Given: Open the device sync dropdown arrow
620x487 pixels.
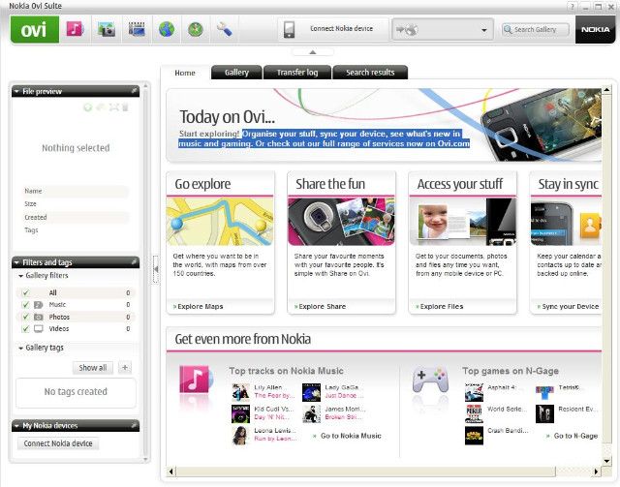Looking at the screenshot, I should 484,30.
